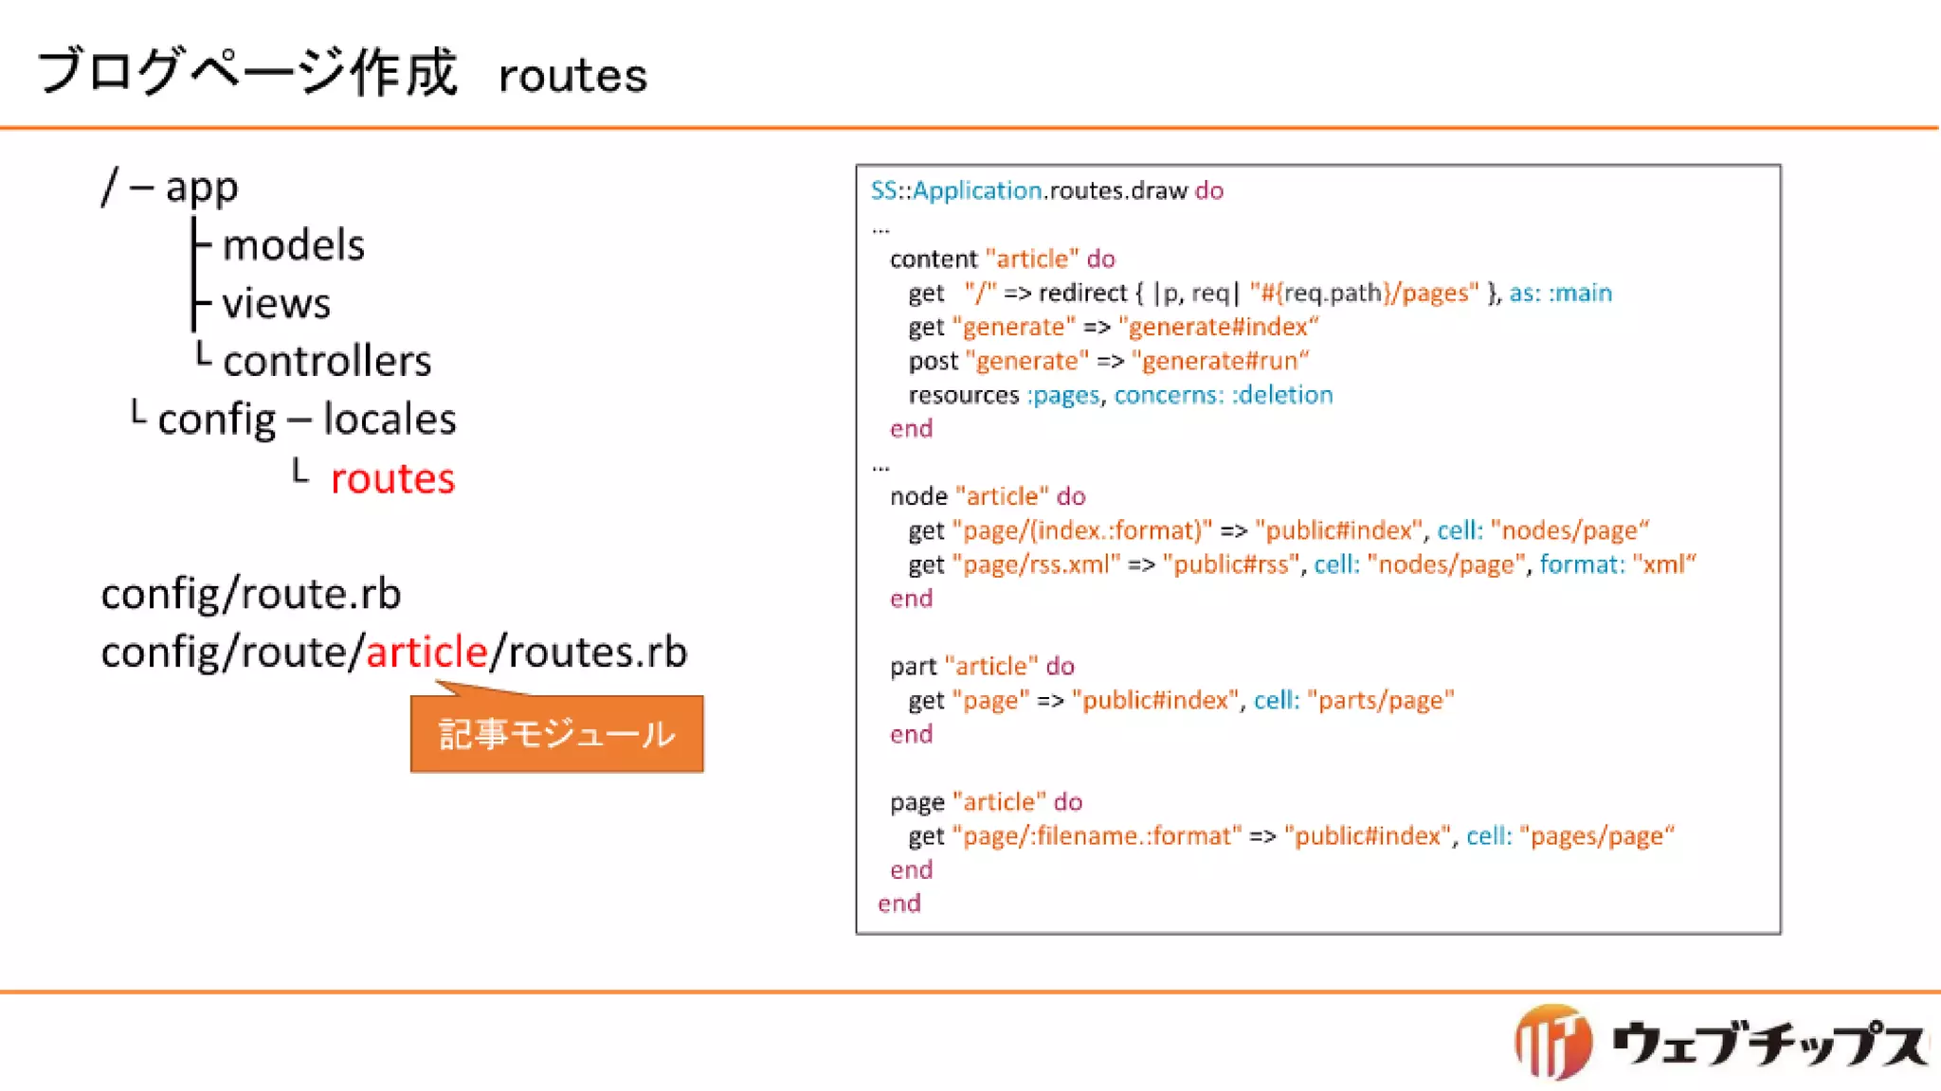Image resolution: width=1941 pixels, height=1091 pixels.
Task: Select the red routes tree entry
Action: tap(392, 478)
